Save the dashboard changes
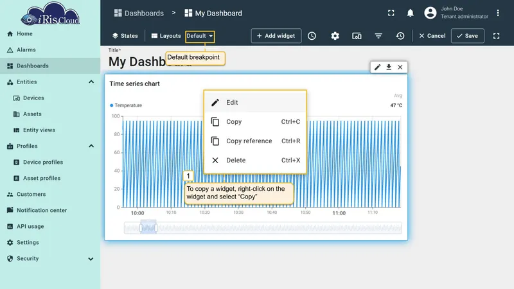The height and width of the screenshot is (289, 514). pyautogui.click(x=468, y=36)
